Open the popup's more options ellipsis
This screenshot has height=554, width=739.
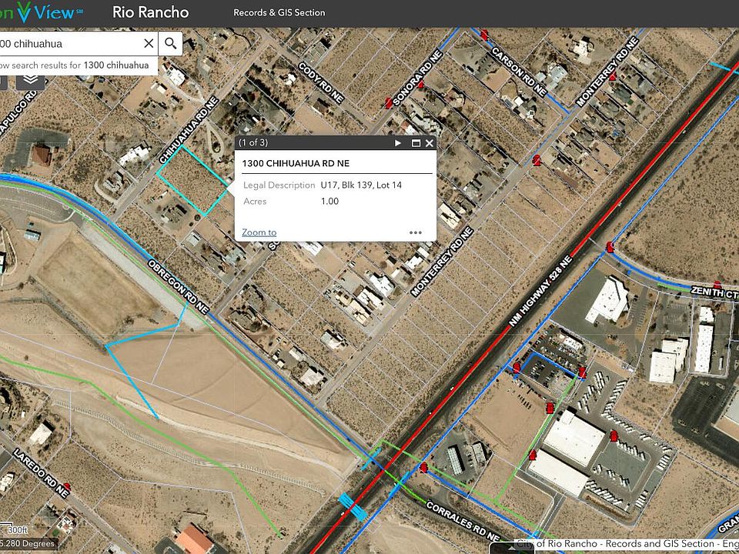pos(415,232)
